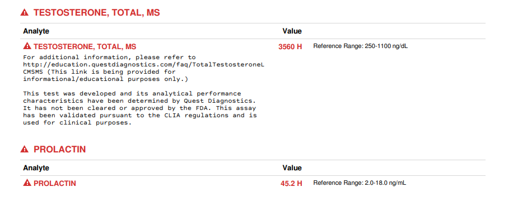
Task: Click the warning icon beside TESTOSTERONE, TOTAL, MS heading
Action: [24, 13]
